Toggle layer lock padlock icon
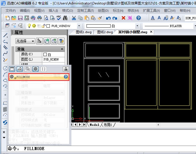196x154 pixels. click(43, 26)
